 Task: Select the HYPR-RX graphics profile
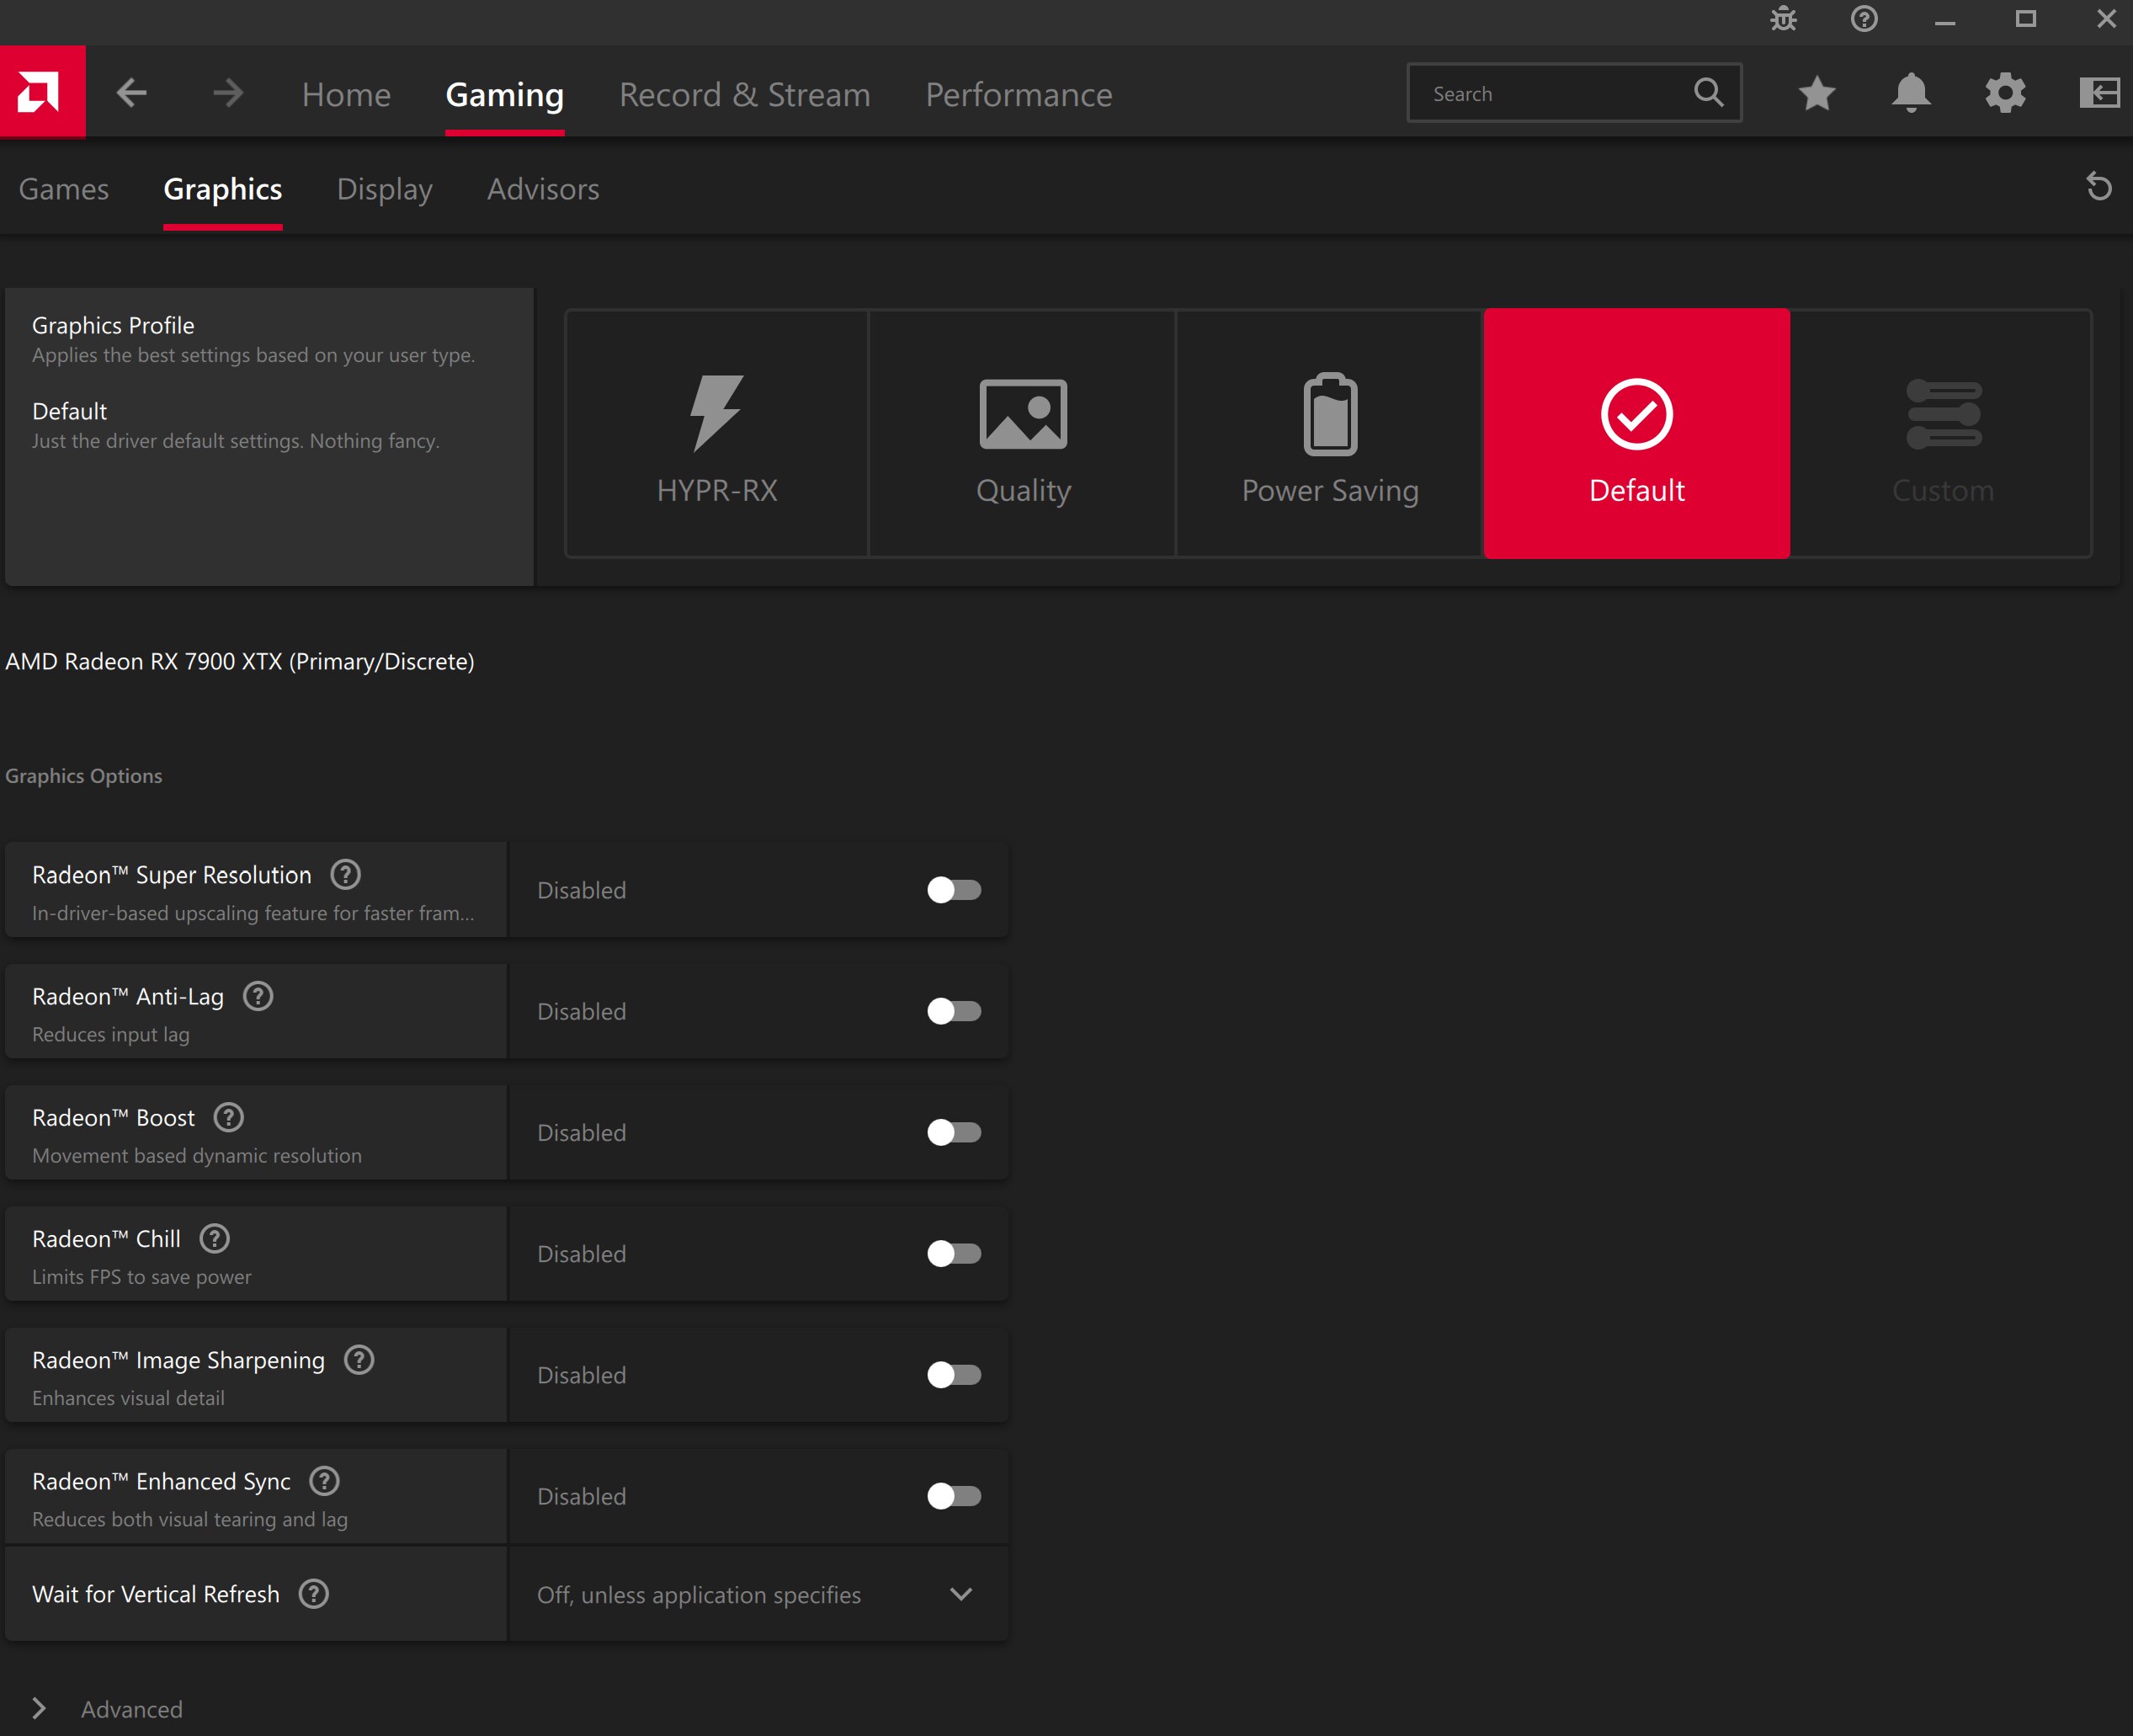[716, 433]
